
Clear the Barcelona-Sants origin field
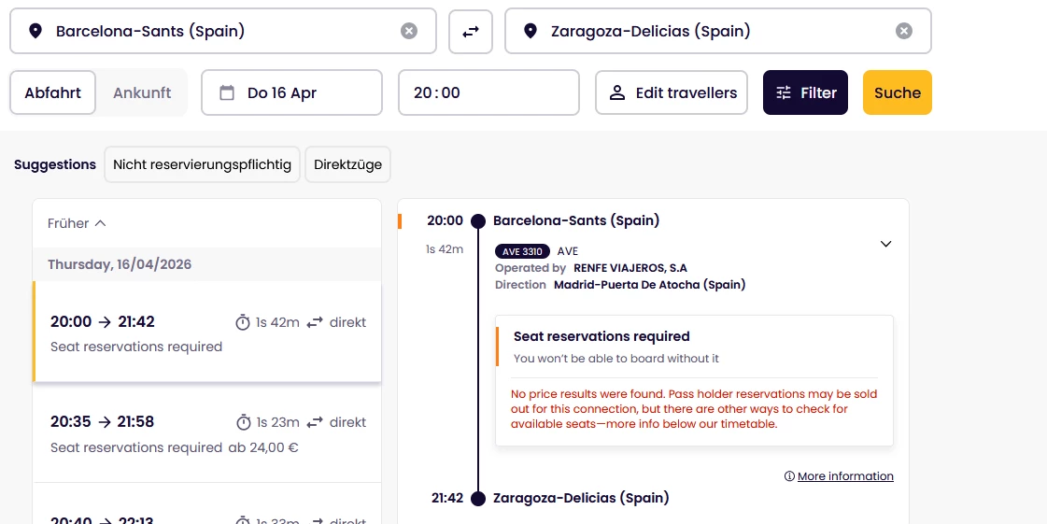[x=409, y=31]
